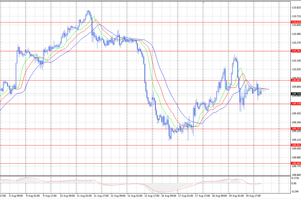The image size is (301, 199).
Task: Click the red 110.635 price level label
Action: [x=296, y=22]
